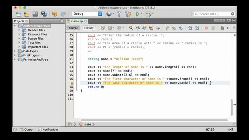The height and width of the screenshot is (140, 249).
Task: Click the Clean and Build icon
Action: [128, 14]
